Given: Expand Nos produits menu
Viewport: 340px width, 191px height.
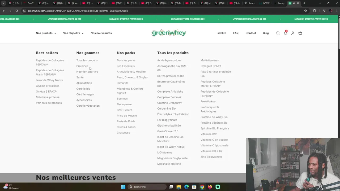Looking at the screenshot, I should point(46,33).
